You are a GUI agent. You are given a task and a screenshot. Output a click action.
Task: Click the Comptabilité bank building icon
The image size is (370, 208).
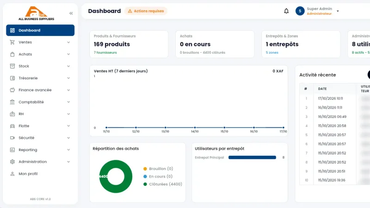pyautogui.click(x=12, y=102)
